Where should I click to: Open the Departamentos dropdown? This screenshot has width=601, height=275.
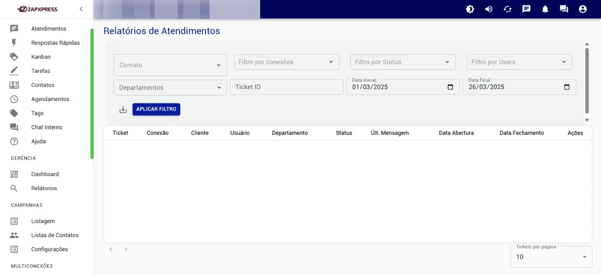170,87
